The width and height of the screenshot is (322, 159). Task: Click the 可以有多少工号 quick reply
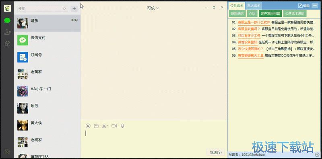click(249, 35)
